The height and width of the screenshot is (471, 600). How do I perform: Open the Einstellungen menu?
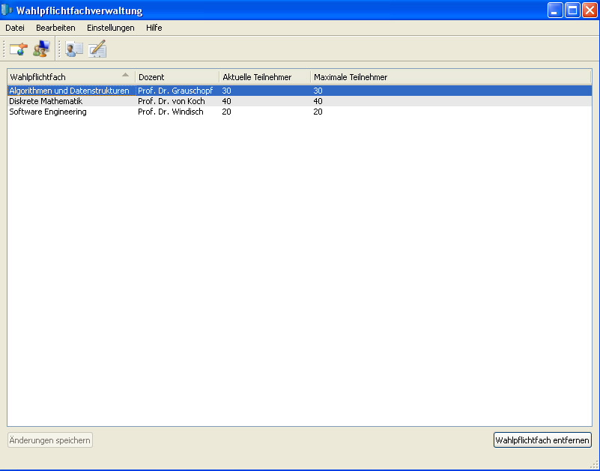pos(110,28)
